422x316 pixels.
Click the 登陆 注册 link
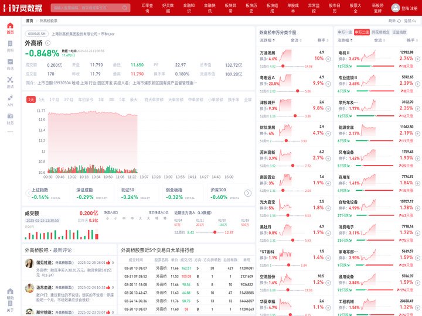point(409,8)
